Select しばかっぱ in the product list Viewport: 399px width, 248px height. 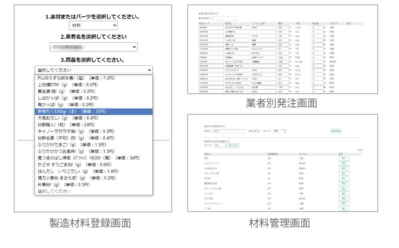(93, 98)
